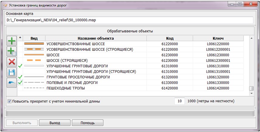
Task: Toggle checkmark for ГРУНТОВЫЕ ПРОСЕЛОЧНЫЕ ДОРОГИ row
Action: click(x=20, y=77)
